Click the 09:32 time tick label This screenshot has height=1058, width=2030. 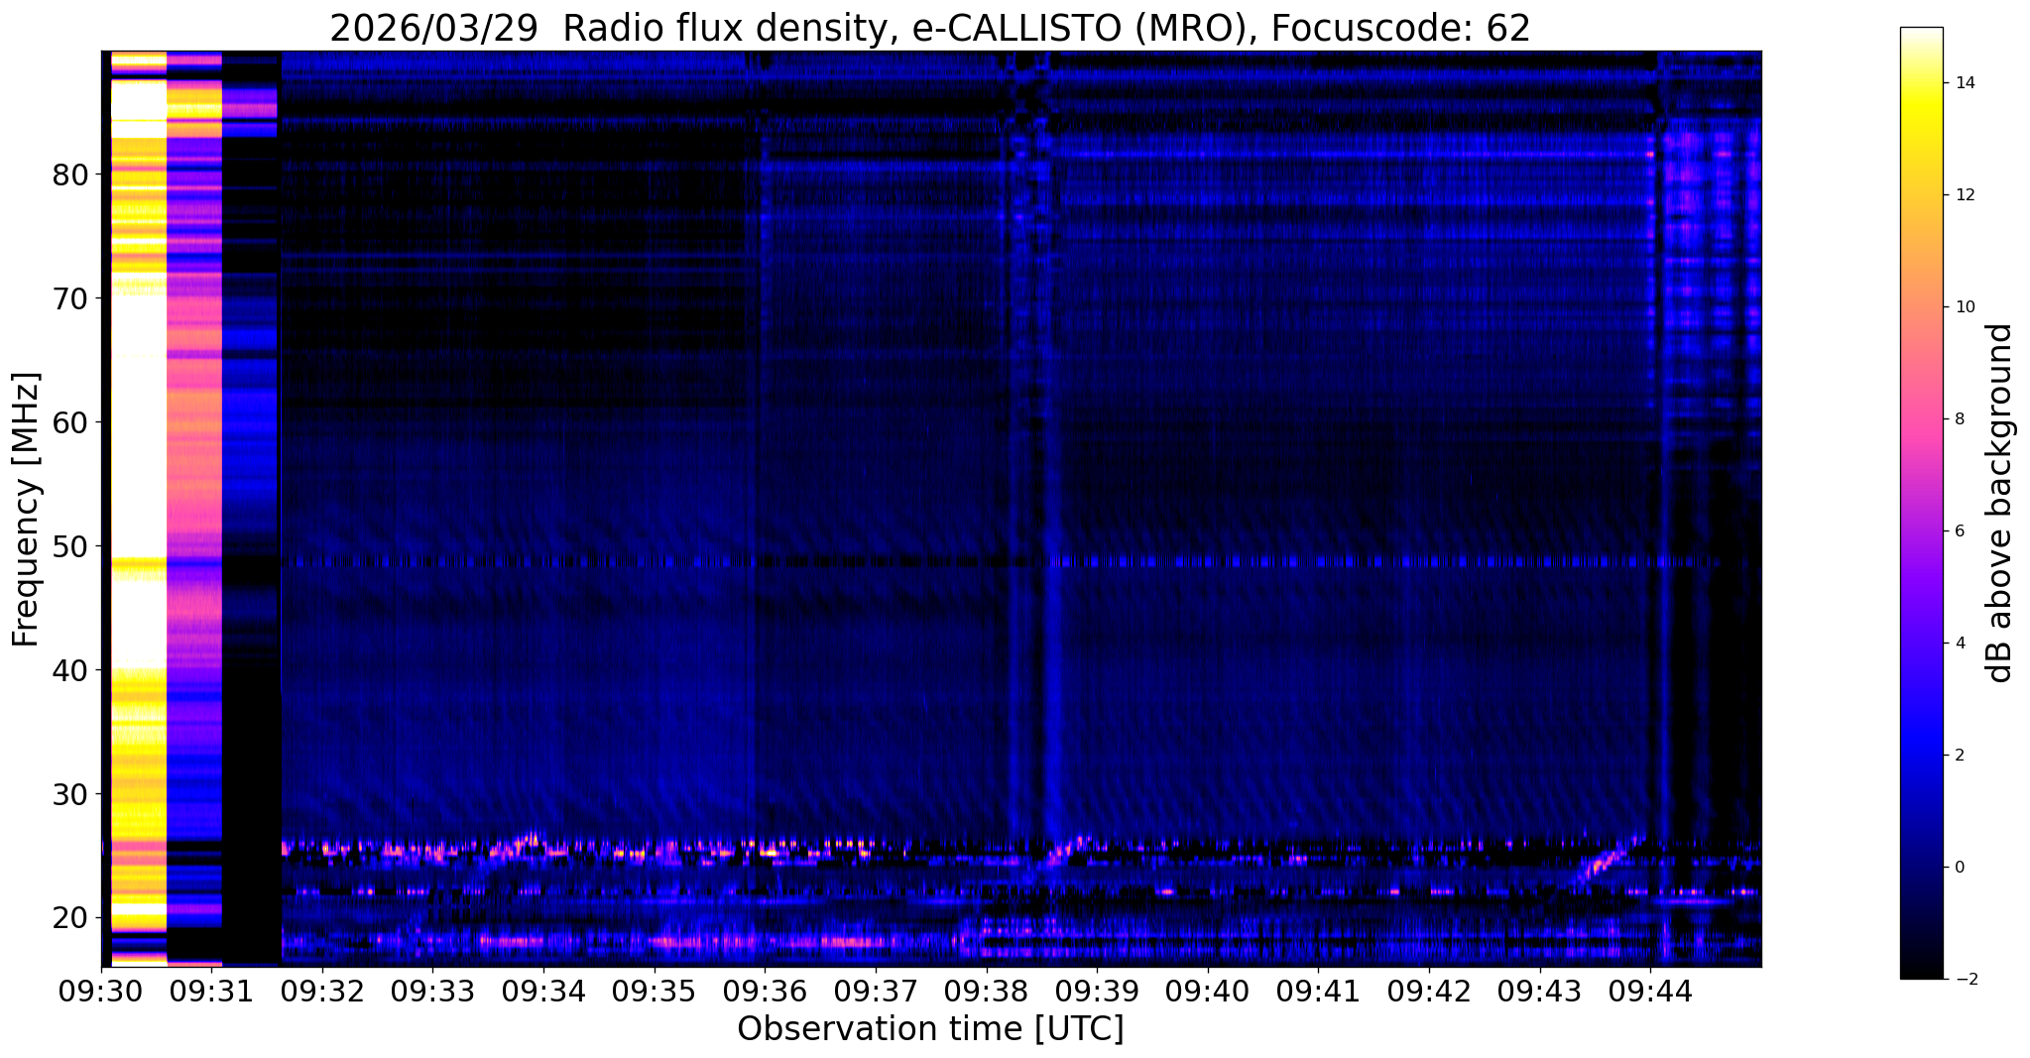click(x=322, y=990)
